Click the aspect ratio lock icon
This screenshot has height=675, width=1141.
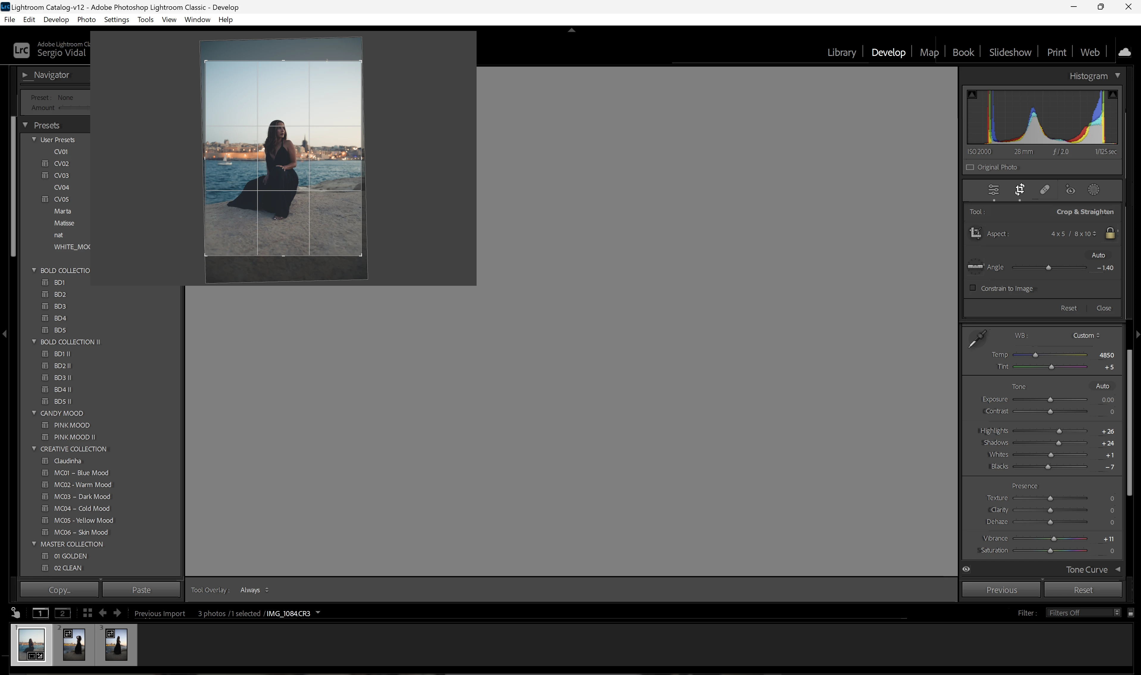(1110, 233)
